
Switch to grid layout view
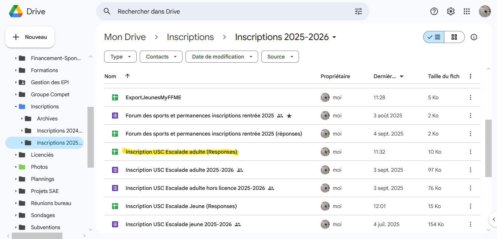[x=454, y=37]
